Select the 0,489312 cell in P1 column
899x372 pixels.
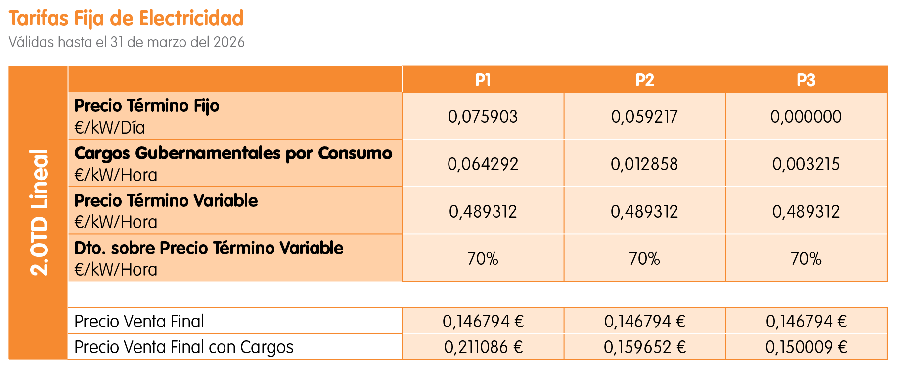(x=483, y=212)
